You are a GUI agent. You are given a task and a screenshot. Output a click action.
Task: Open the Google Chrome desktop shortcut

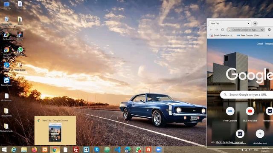tap(6, 53)
